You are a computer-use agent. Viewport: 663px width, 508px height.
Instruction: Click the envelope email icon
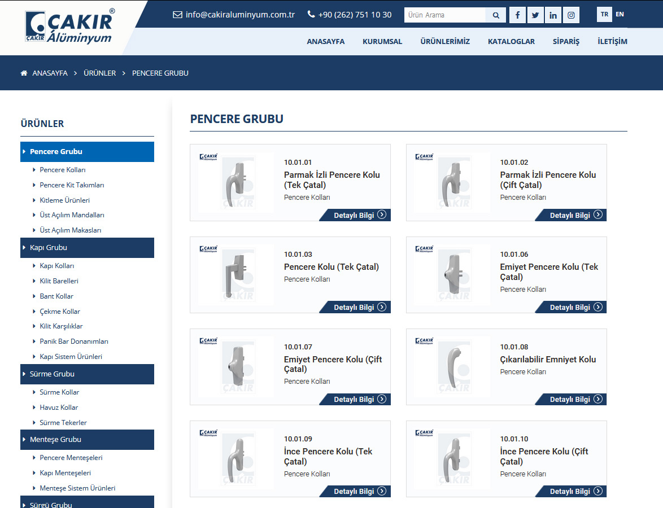(x=177, y=15)
